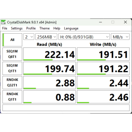Click the 199.74 read result value

[x=49, y=68]
